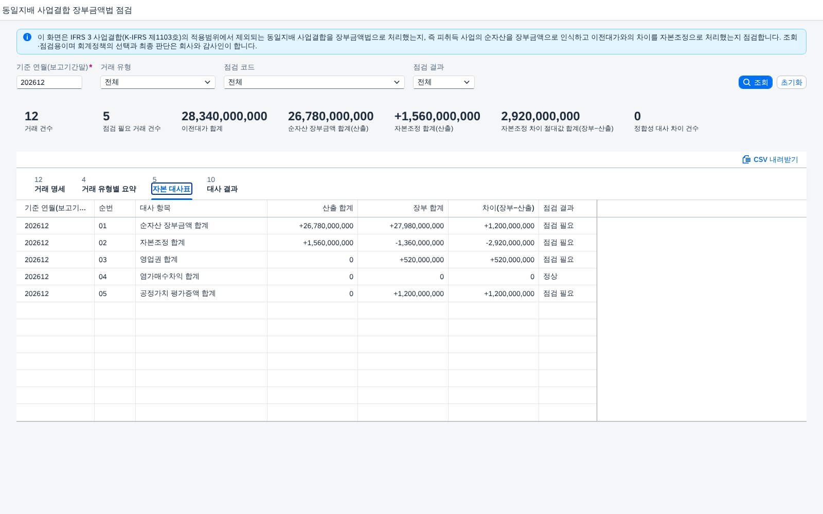Click the 정상 result in row 04
This screenshot has width=823, height=514.
point(550,277)
